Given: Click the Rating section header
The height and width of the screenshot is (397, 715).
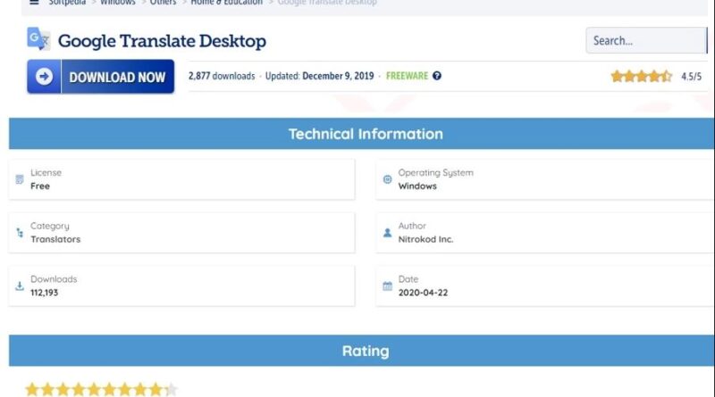Looking at the screenshot, I should click(365, 351).
